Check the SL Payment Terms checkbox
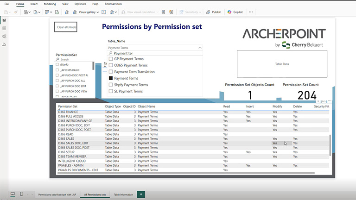Viewport: 356px width, 200px height. click(111, 91)
